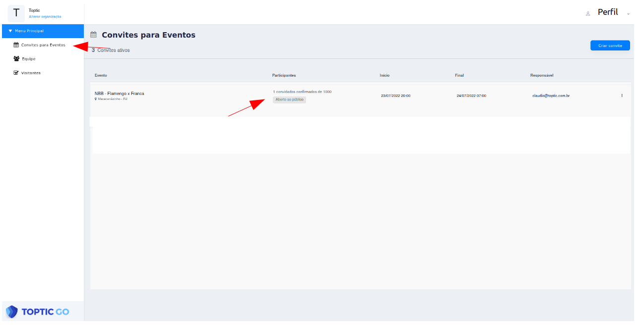Viewport: 637px width, 326px height.
Task: Select the Início column header
Action: [384, 75]
